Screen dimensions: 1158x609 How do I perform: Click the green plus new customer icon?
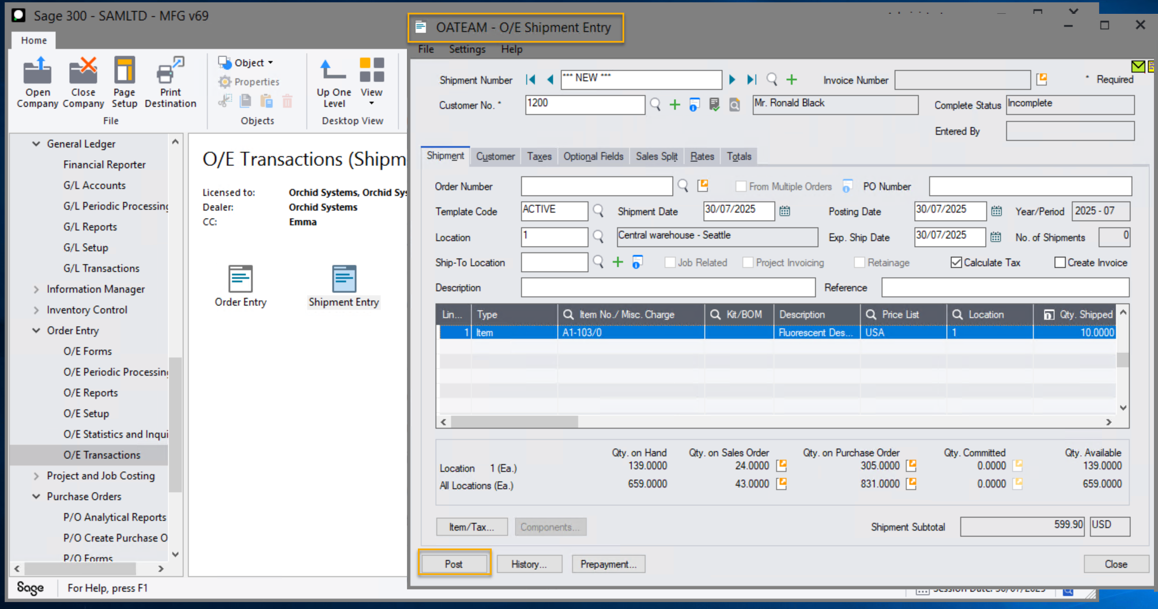674,104
